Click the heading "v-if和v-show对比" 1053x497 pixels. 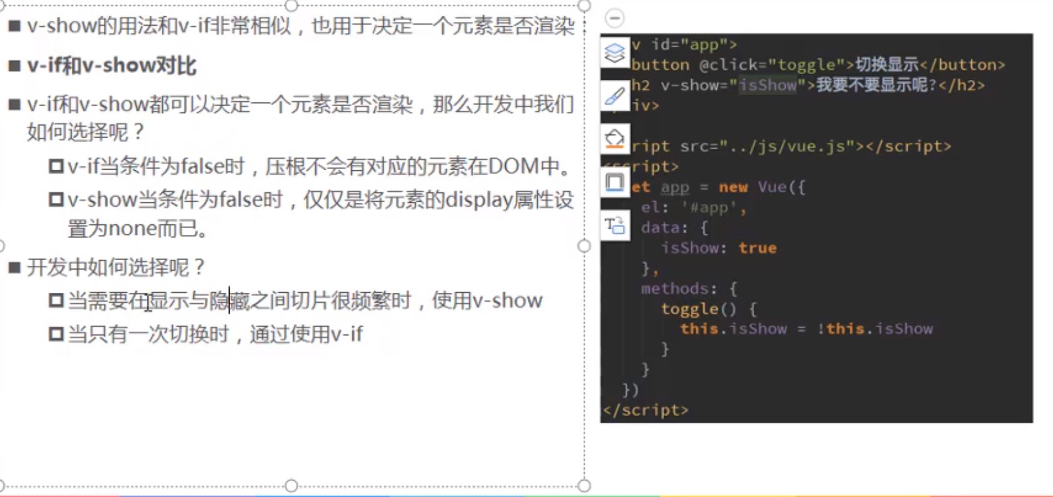(112, 65)
